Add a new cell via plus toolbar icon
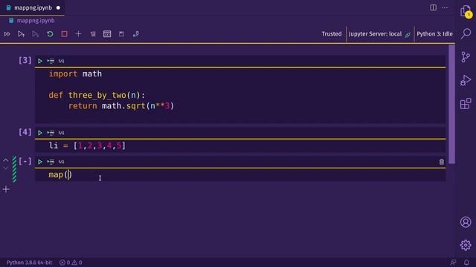The image size is (476, 267). pos(78,34)
